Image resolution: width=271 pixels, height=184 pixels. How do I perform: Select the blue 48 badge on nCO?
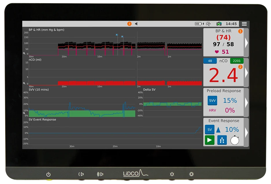point(210,61)
